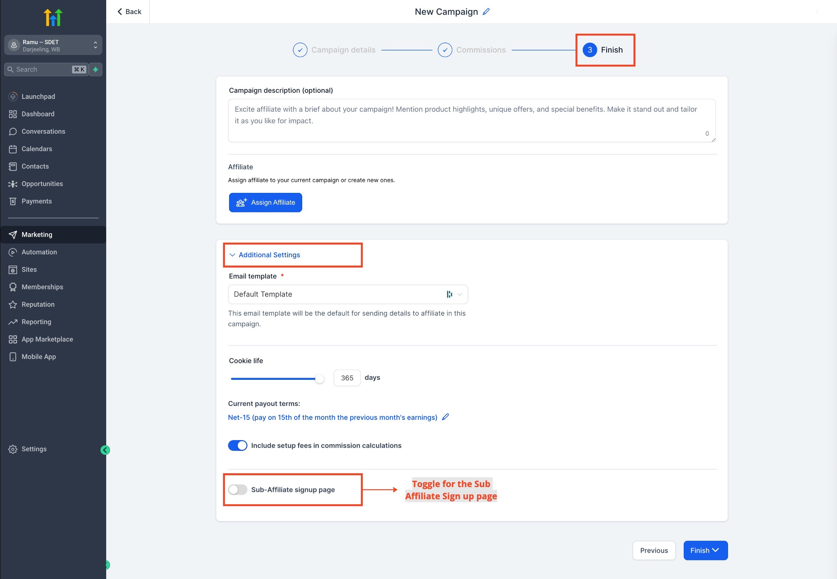This screenshot has height=579, width=837.
Task: Click the Assign Affiliate button
Action: coord(265,202)
